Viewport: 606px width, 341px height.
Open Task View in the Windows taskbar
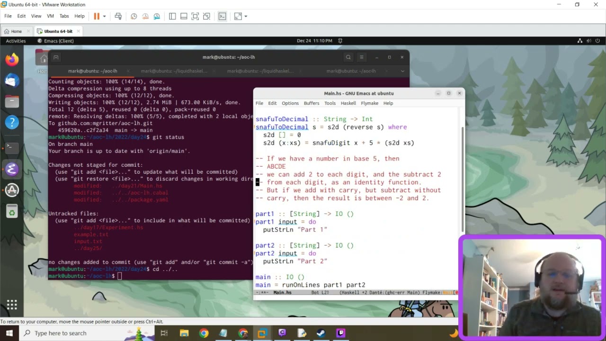point(164,333)
